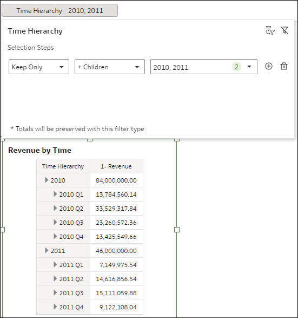Select the 46,000,000.00 revenue cell
This screenshot has width=298, height=318.
point(116,251)
